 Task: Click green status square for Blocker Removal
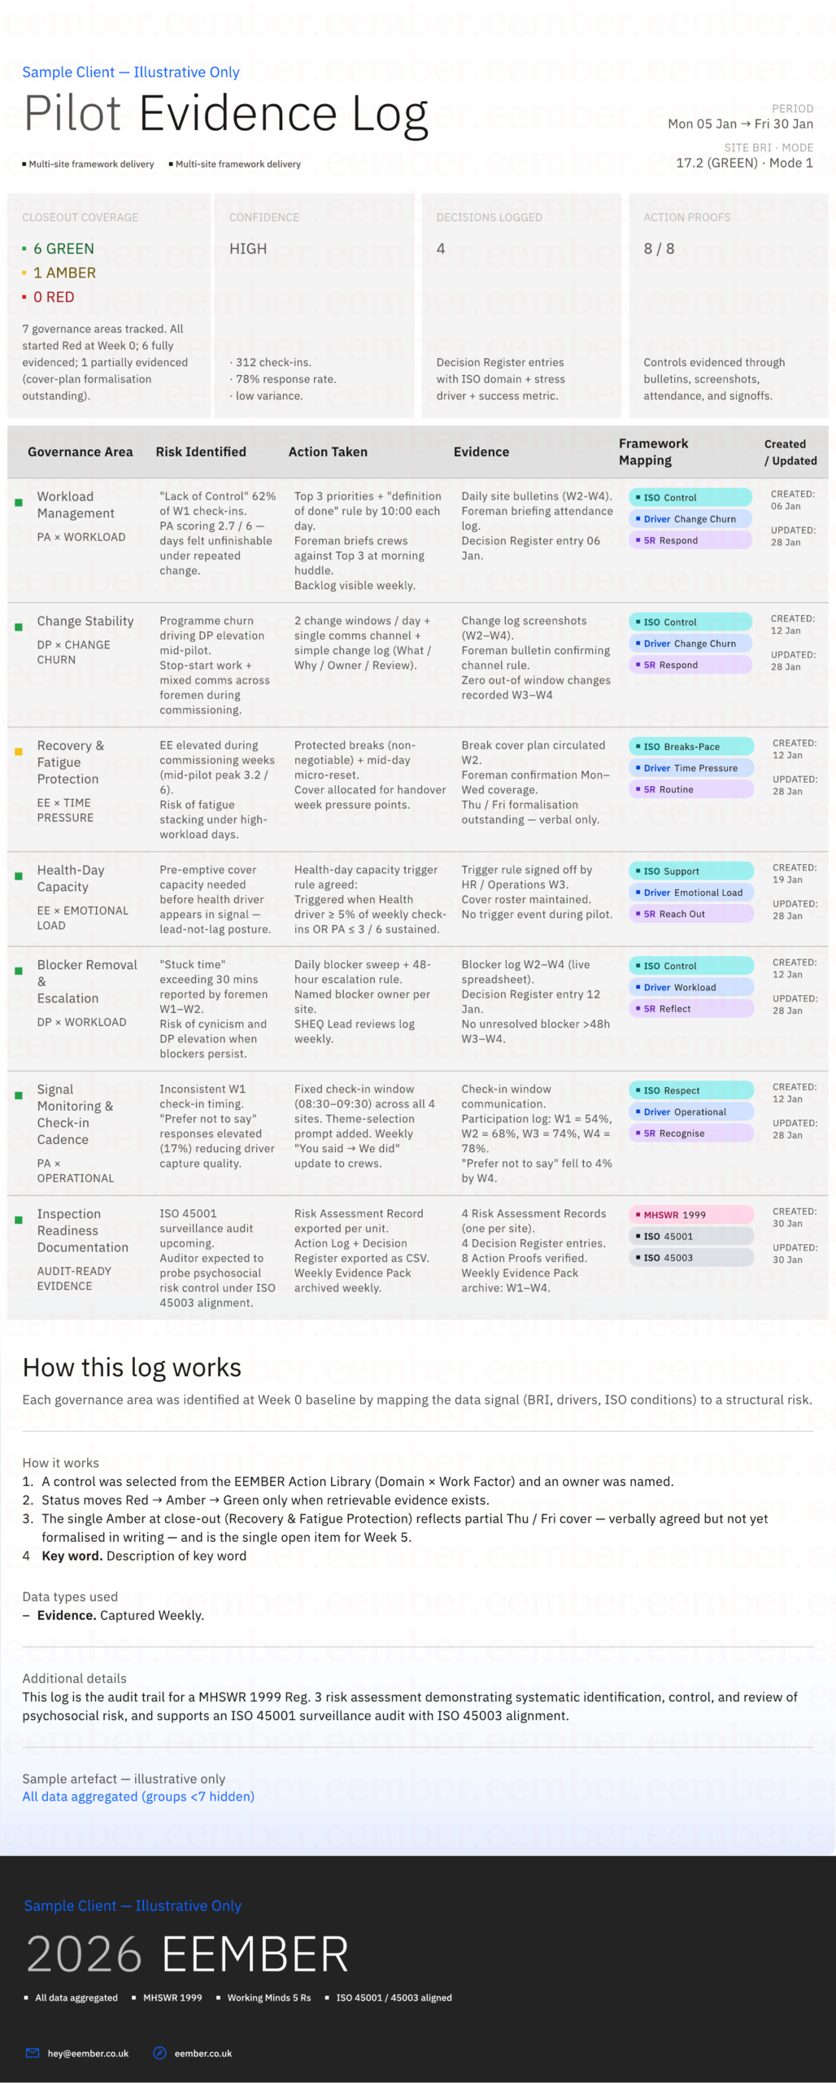pyautogui.click(x=19, y=972)
